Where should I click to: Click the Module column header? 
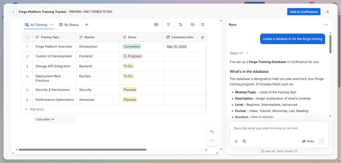[x=98, y=37]
